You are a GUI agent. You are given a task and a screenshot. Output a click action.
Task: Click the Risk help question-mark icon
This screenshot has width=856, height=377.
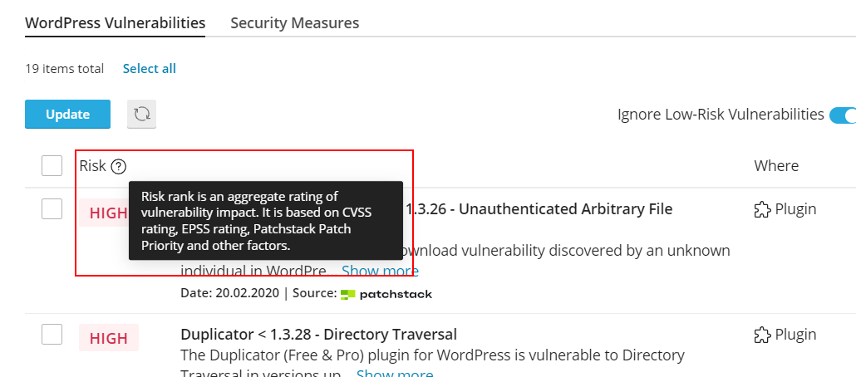tap(118, 166)
